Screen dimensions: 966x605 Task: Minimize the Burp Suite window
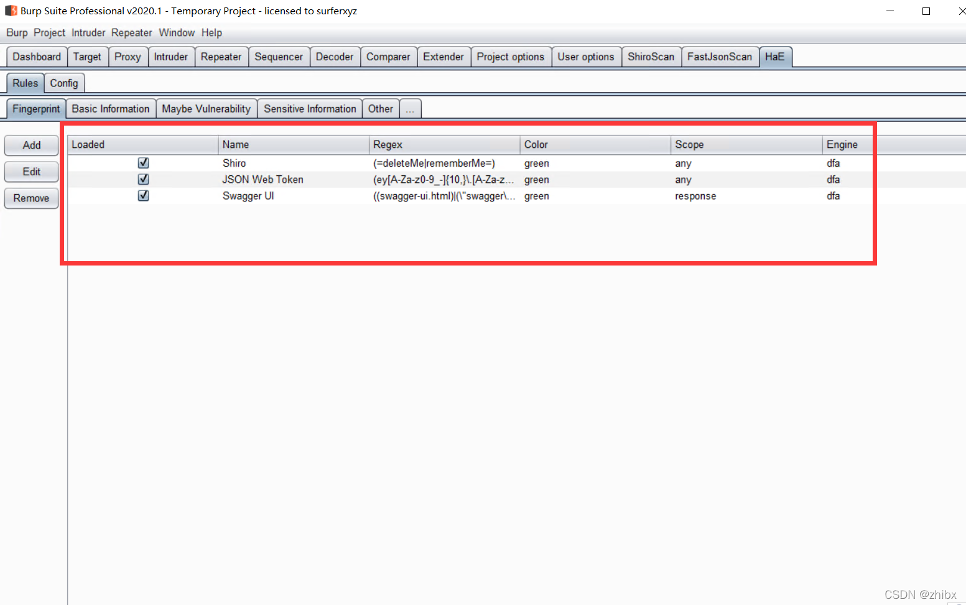[890, 11]
